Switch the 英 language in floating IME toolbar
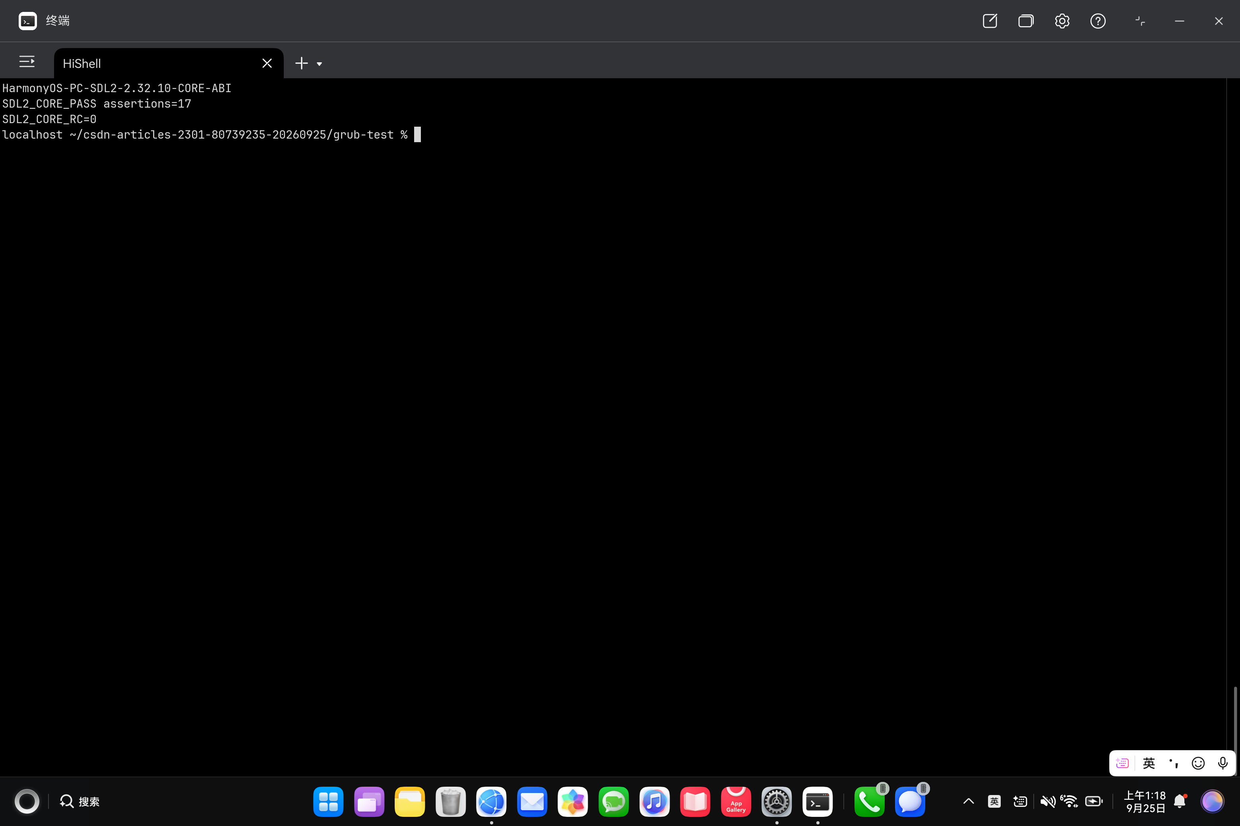The image size is (1240, 826). tap(1149, 763)
